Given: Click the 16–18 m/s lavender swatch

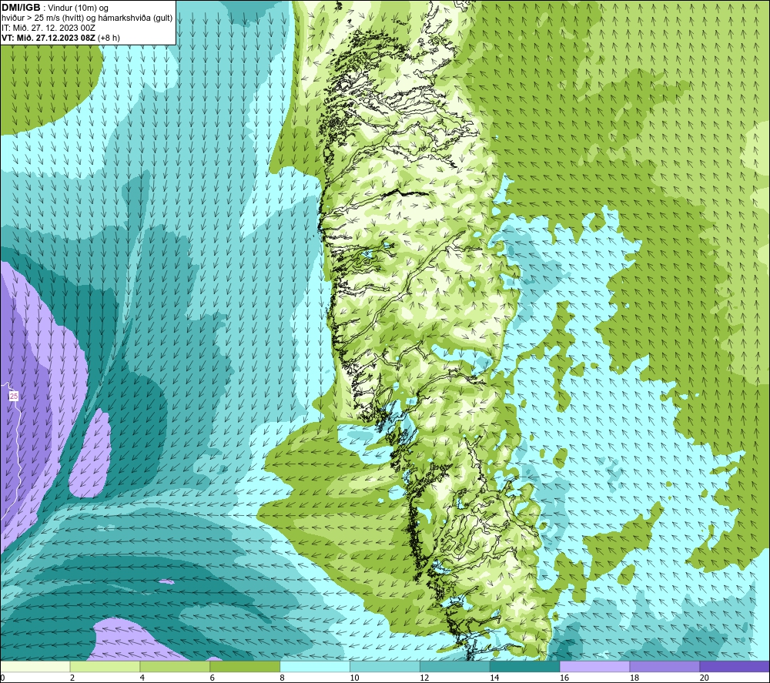Looking at the screenshot, I should point(594,666).
